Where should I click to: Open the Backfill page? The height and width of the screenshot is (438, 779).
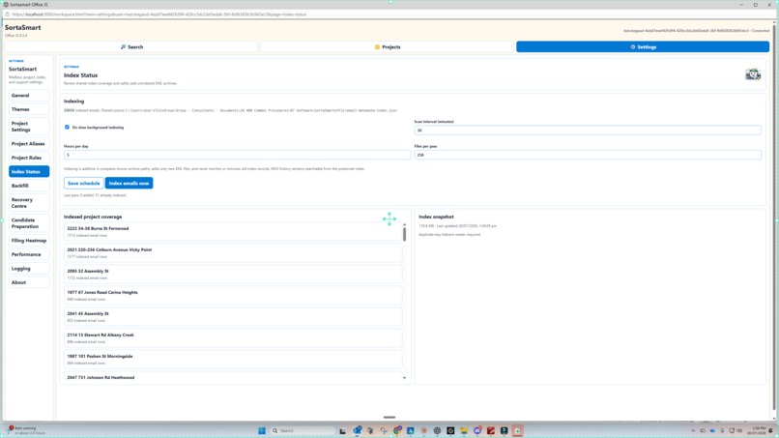click(29, 186)
